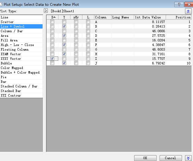Select Fill Area plot type
This screenshot has width=193, height=161.
[x=21, y=40]
